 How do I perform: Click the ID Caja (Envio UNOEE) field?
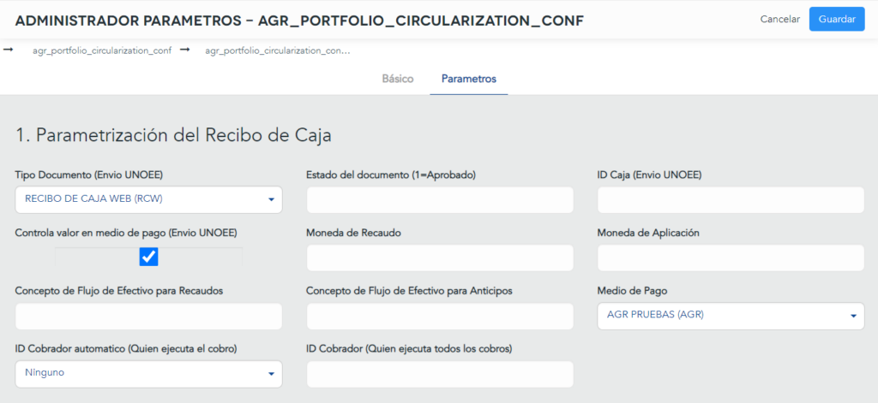point(731,200)
